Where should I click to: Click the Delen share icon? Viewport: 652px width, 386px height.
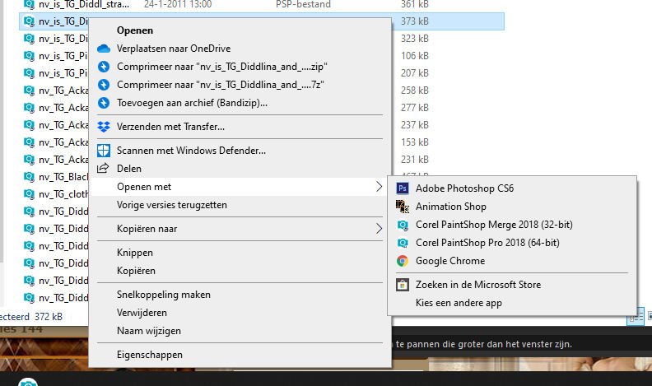pyautogui.click(x=103, y=168)
